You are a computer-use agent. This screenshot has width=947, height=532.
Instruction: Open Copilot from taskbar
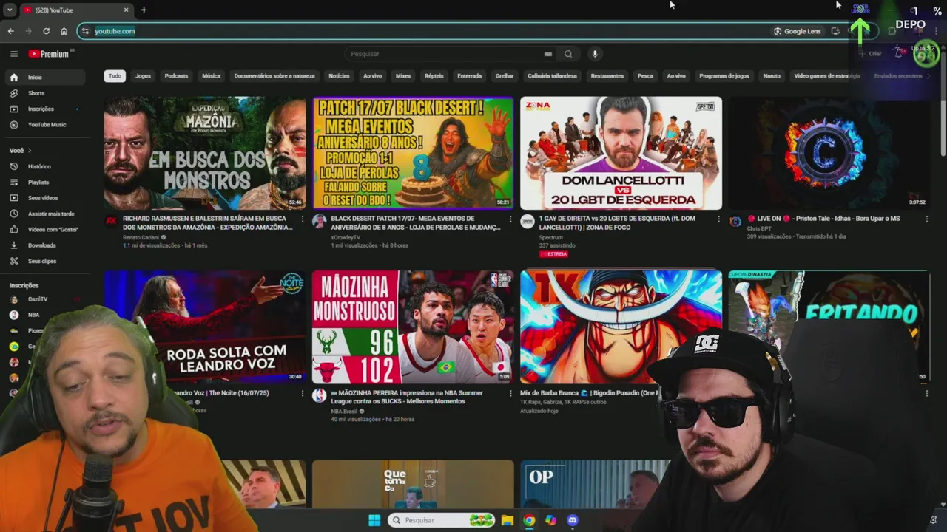[x=550, y=520]
